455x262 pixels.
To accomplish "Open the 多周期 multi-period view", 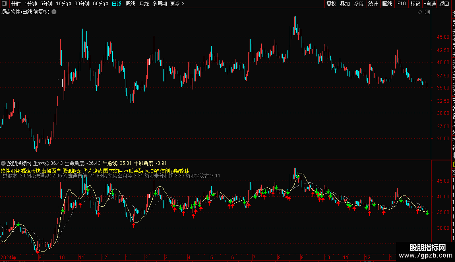I will 159,4.
